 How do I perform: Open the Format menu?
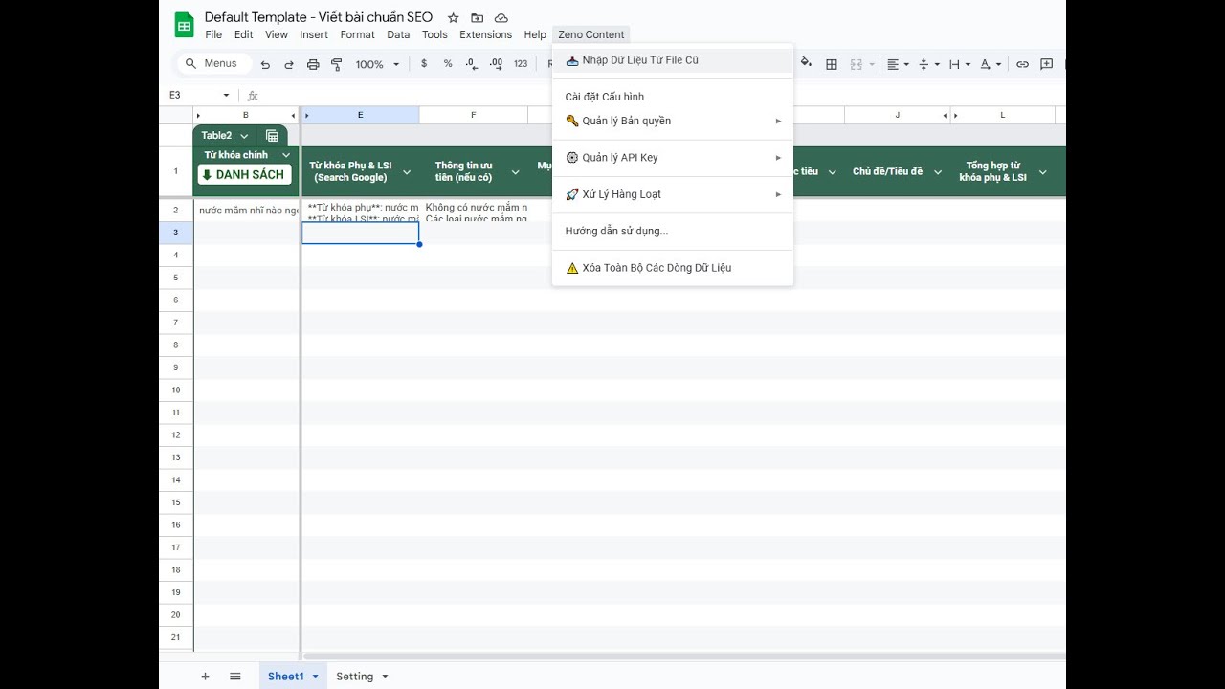pyautogui.click(x=358, y=34)
